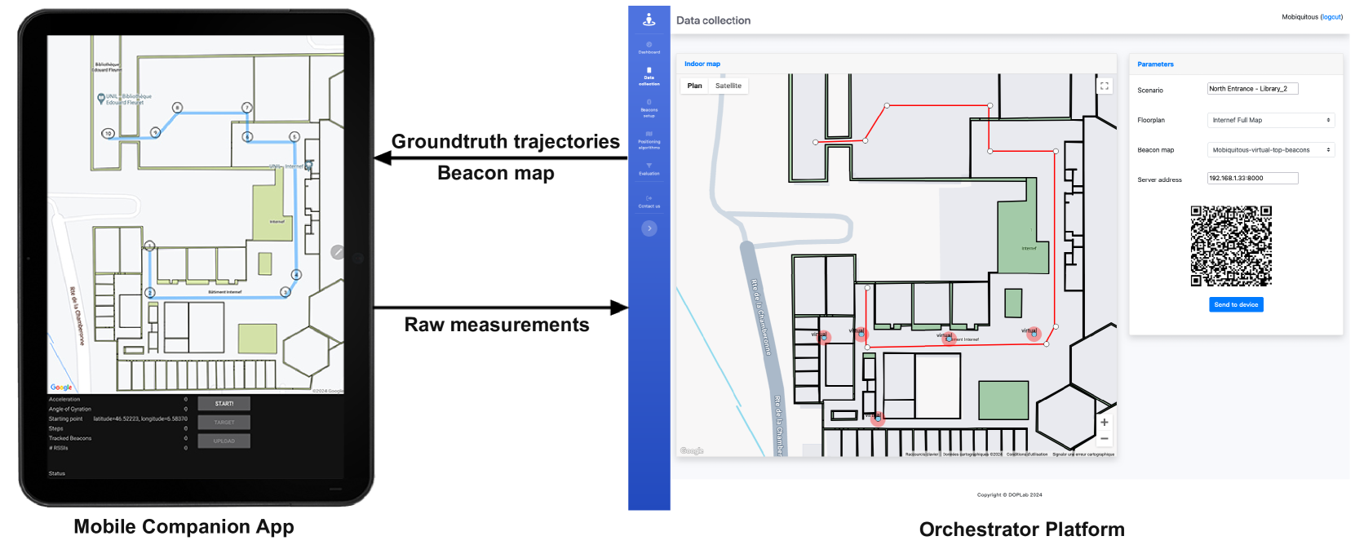Tap the Acceleration row in mobile app
This screenshot has height=545, width=1355.
[118, 400]
